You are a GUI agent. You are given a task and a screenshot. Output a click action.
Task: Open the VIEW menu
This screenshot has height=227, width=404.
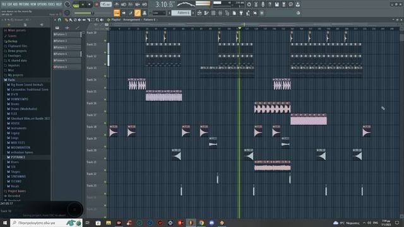[33, 4]
